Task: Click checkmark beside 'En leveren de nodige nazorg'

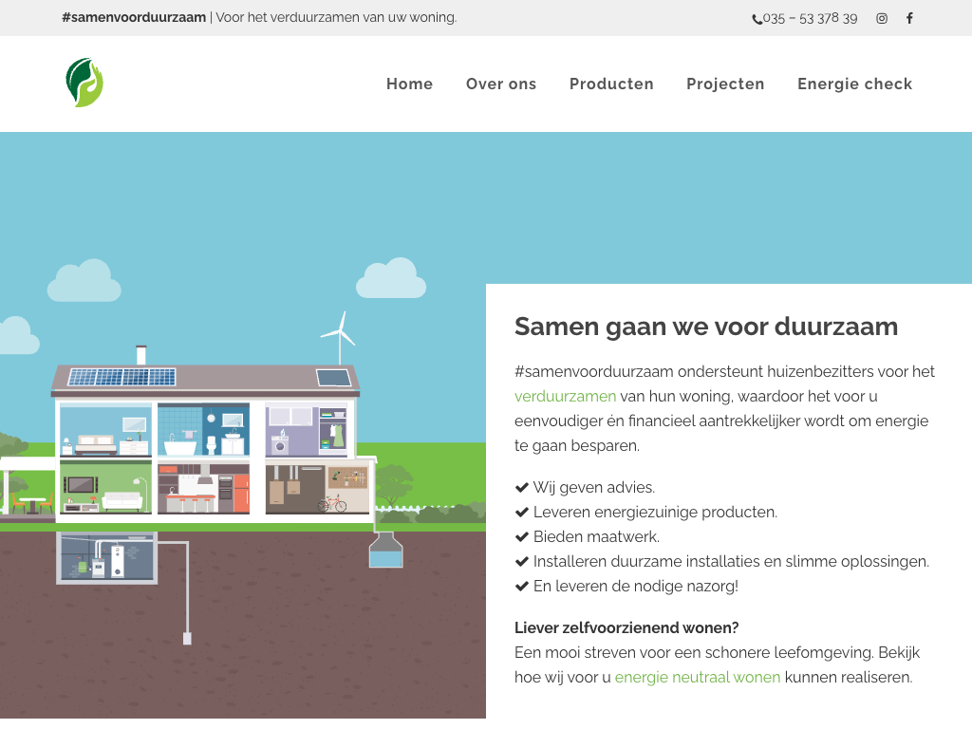Action: 521,587
